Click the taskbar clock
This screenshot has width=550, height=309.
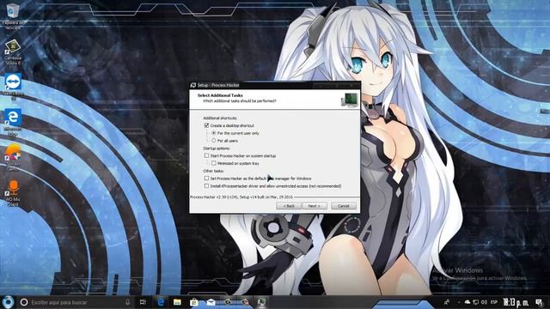click(516, 302)
